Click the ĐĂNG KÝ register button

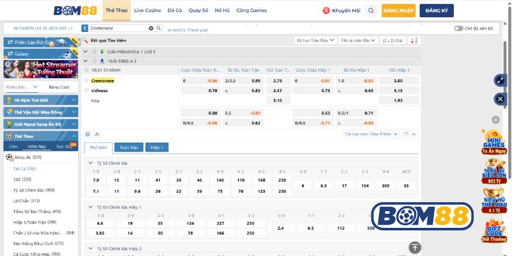[436, 11]
